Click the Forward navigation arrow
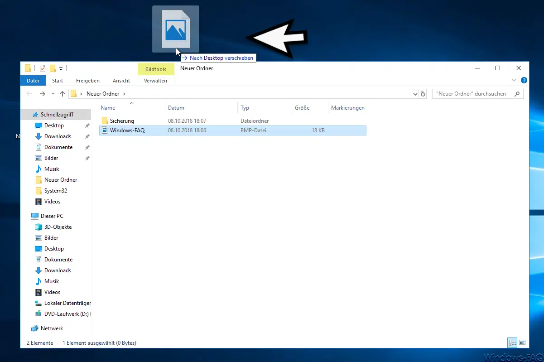This screenshot has height=362, width=544. (x=42, y=94)
